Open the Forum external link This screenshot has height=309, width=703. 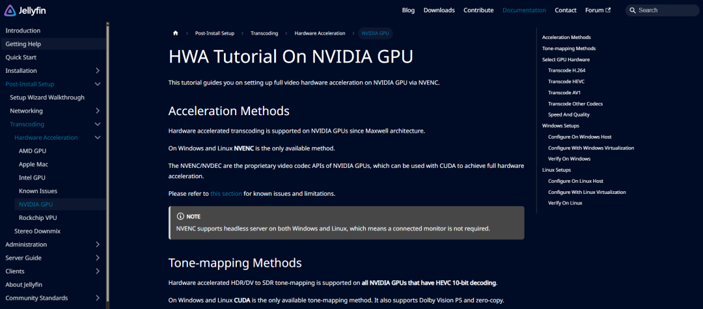[x=598, y=10]
